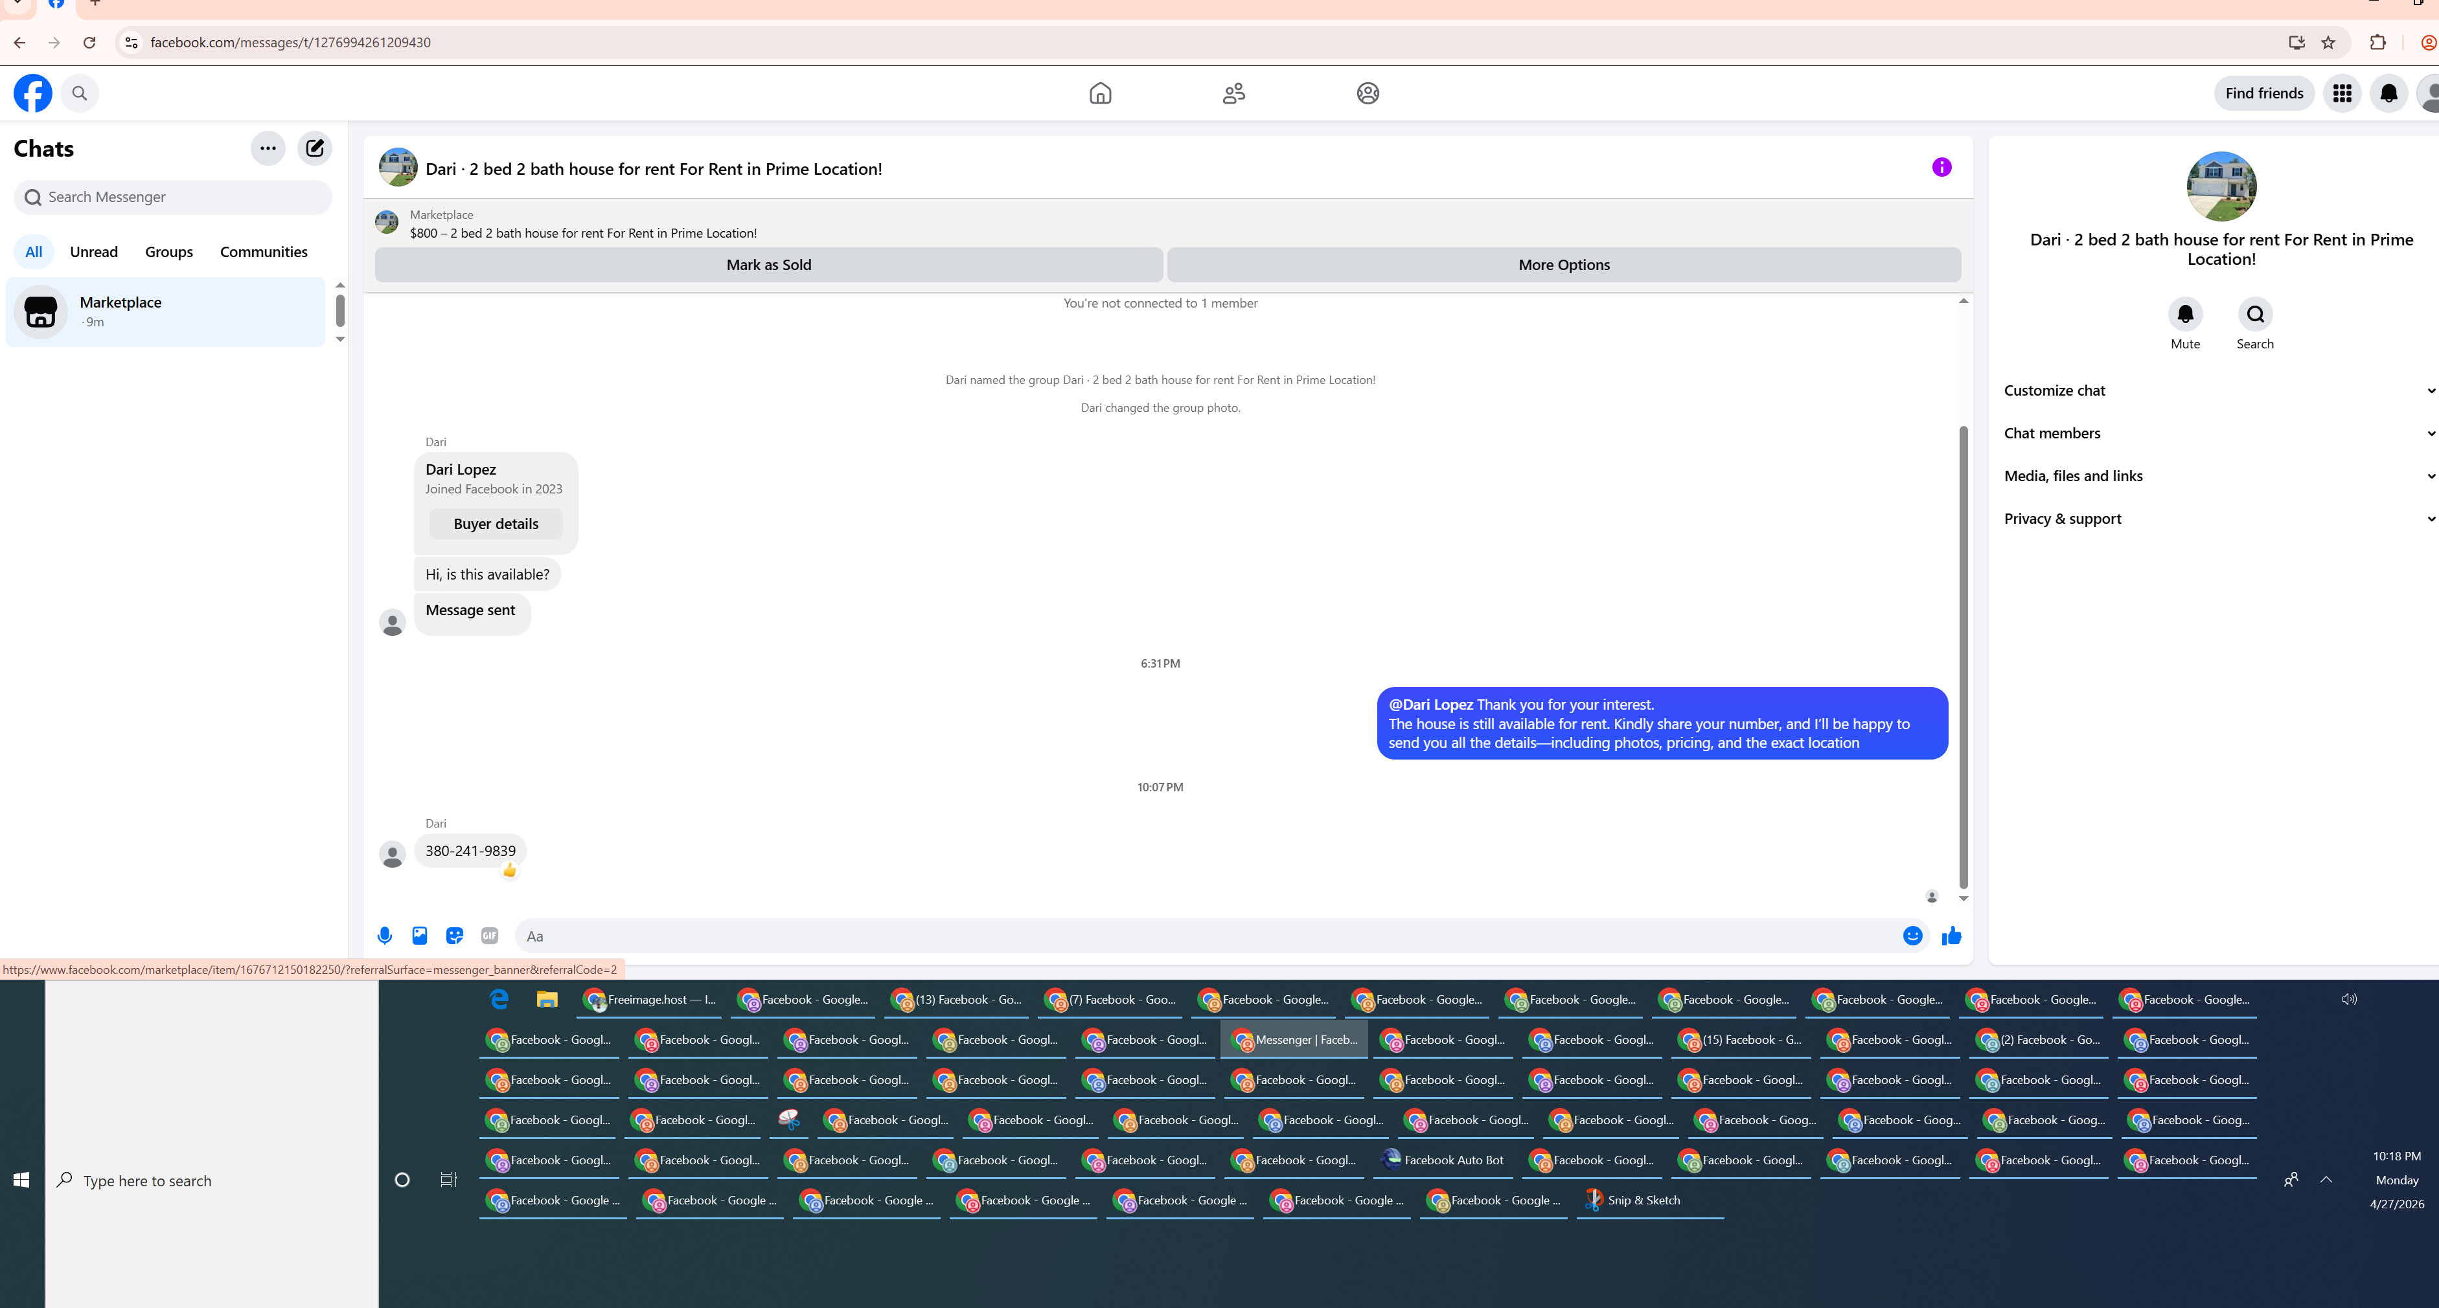Reload the page in browser
Image resolution: width=2439 pixels, height=1308 pixels.
click(89, 43)
